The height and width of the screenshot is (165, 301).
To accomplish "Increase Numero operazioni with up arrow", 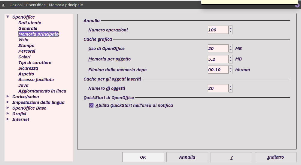I will pos(230,28).
